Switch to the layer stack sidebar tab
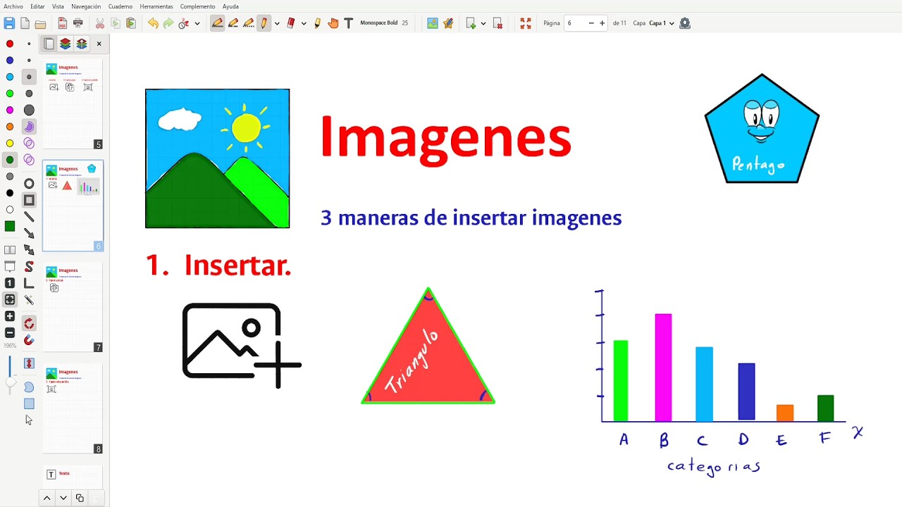Viewport: 902px width, 507px height. tap(66, 44)
